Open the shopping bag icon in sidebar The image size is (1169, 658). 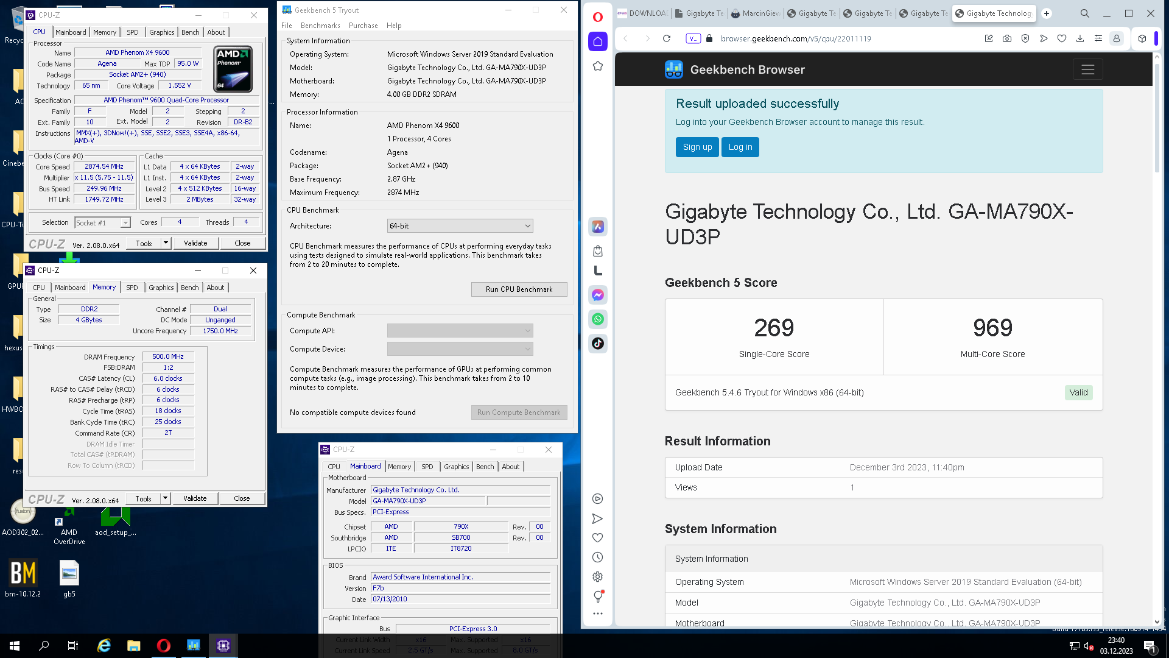[598, 251]
